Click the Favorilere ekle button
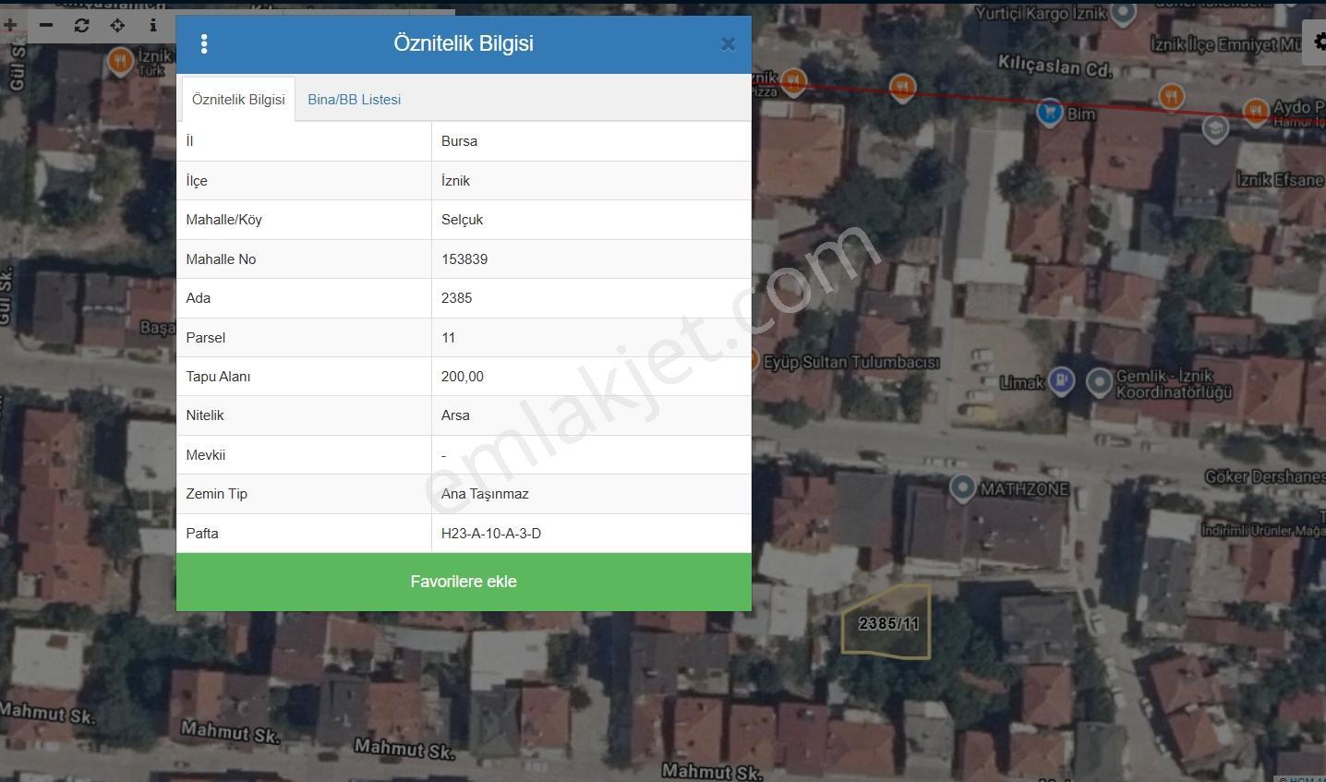 pyautogui.click(x=464, y=582)
